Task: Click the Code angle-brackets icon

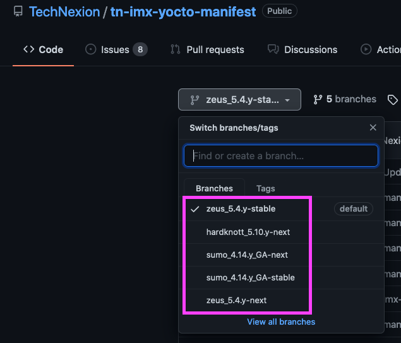Action: click(x=28, y=49)
